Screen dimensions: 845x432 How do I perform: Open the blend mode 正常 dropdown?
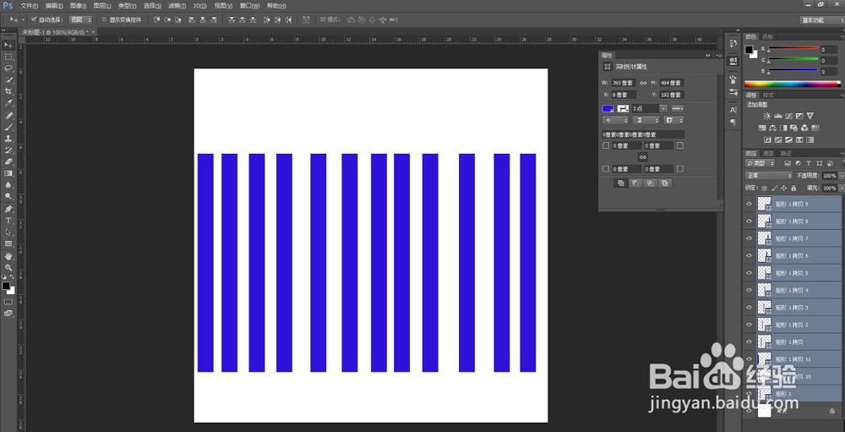tap(768, 176)
